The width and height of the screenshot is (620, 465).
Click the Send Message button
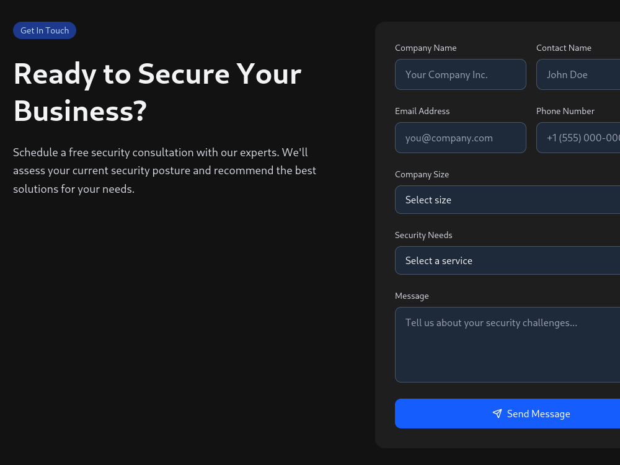[x=507, y=414]
